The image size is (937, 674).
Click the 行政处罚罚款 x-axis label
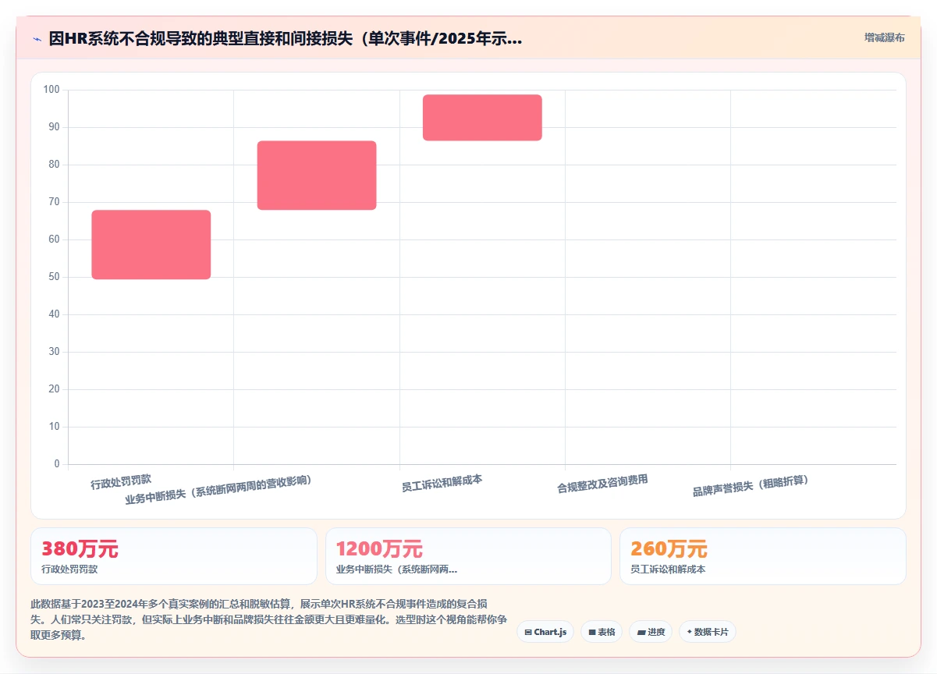tap(121, 481)
